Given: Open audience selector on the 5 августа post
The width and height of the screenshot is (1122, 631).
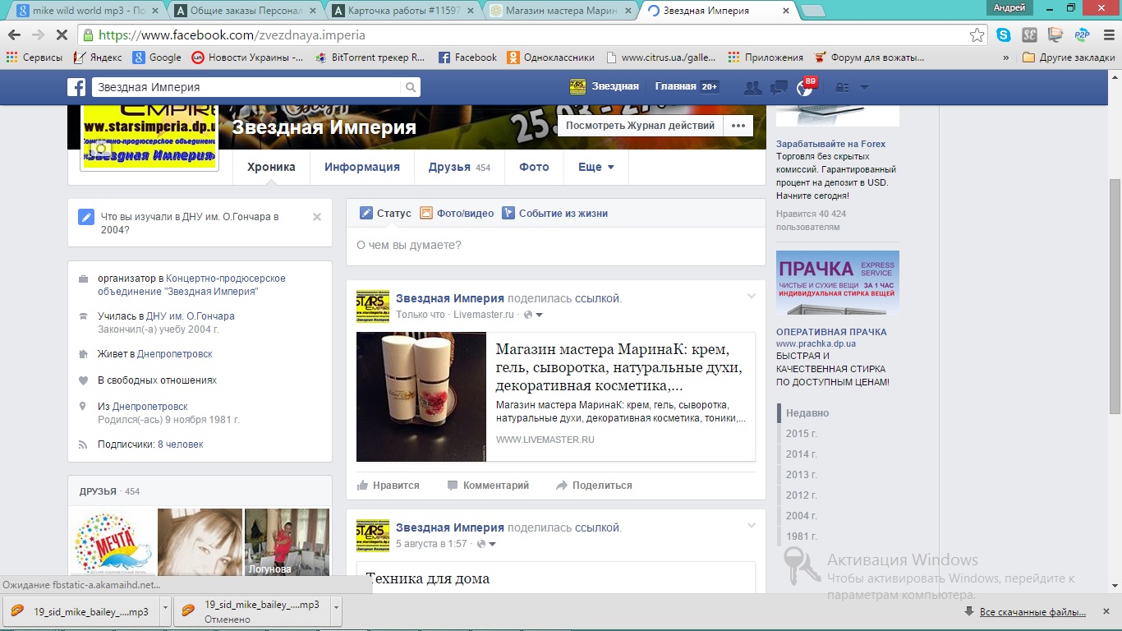Looking at the screenshot, I should click(487, 544).
